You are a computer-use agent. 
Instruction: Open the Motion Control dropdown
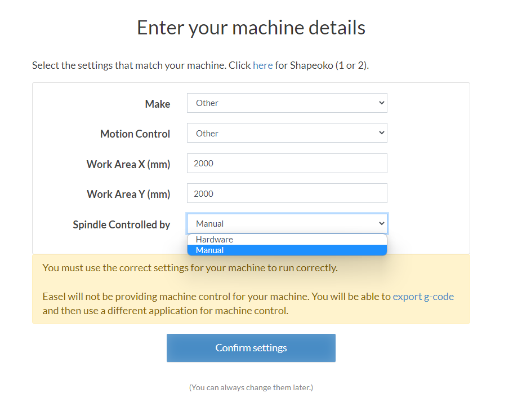click(287, 134)
